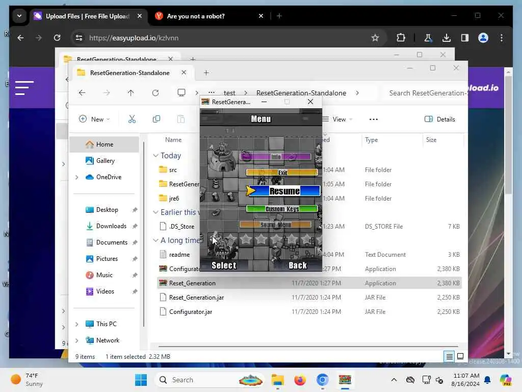
Task: Sort files by the Name column
Action: [173, 140]
